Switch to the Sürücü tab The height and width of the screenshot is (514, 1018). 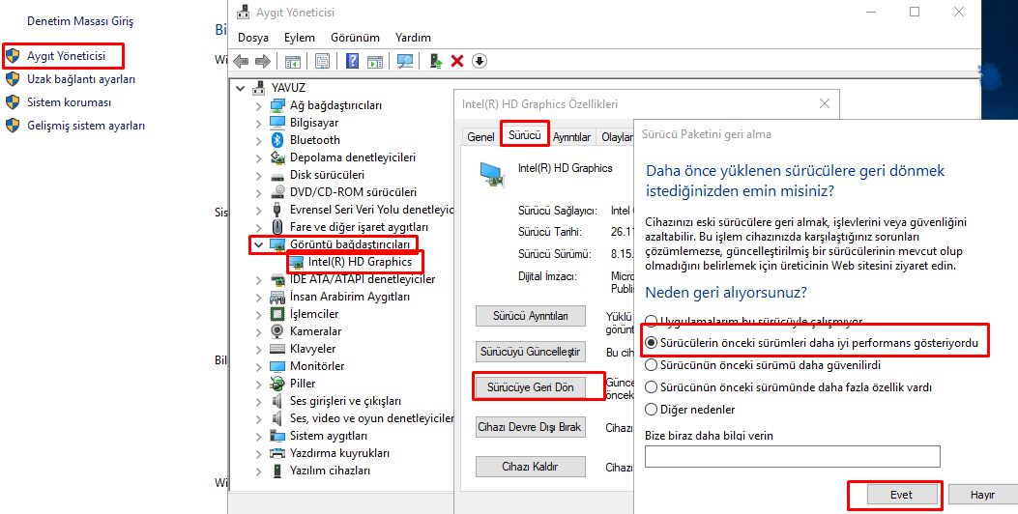525,135
